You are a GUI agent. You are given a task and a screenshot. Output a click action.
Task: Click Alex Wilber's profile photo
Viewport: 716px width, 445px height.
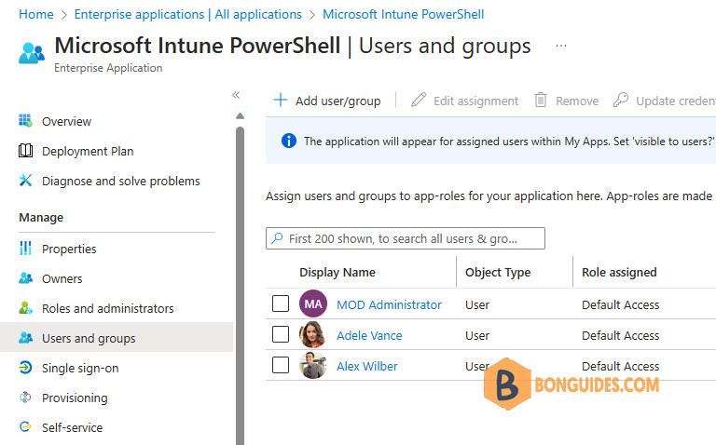click(313, 365)
